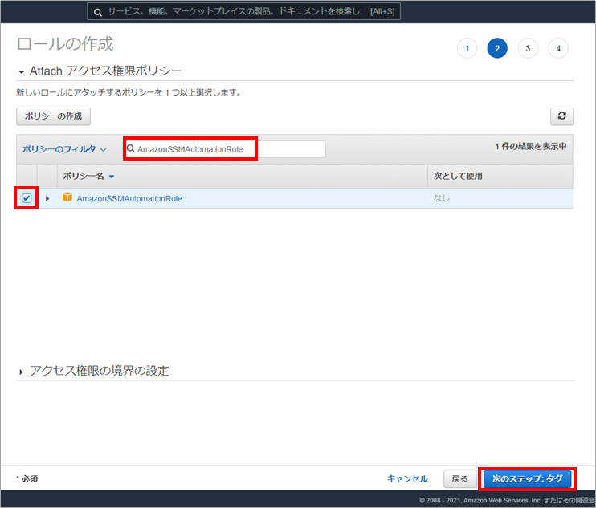
Task: Jump to step 3 circle
Action: point(528,48)
